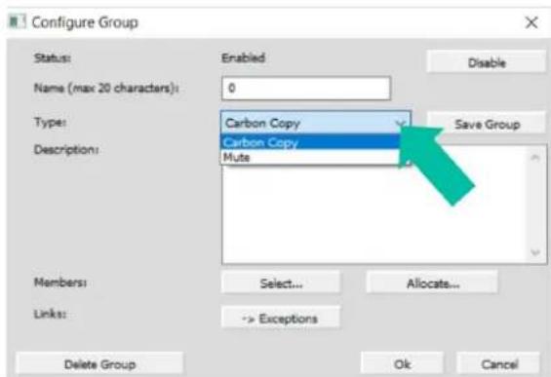Open the Type combo box showing Carbon Copy

[316, 123]
